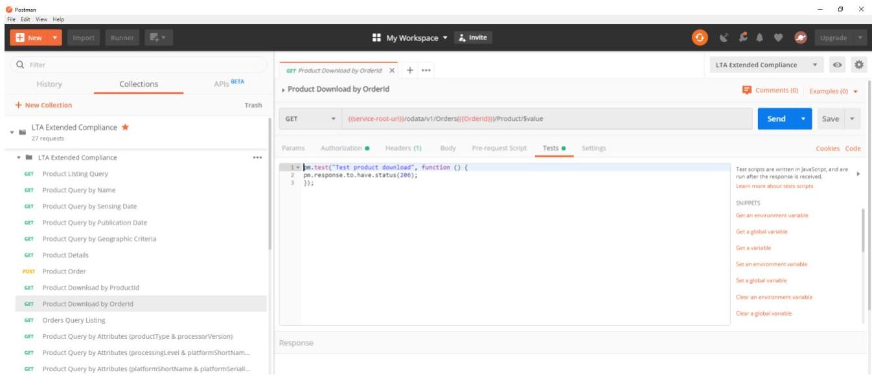Open the Trash link
This screenshot has height=377, width=872.
coord(253,105)
